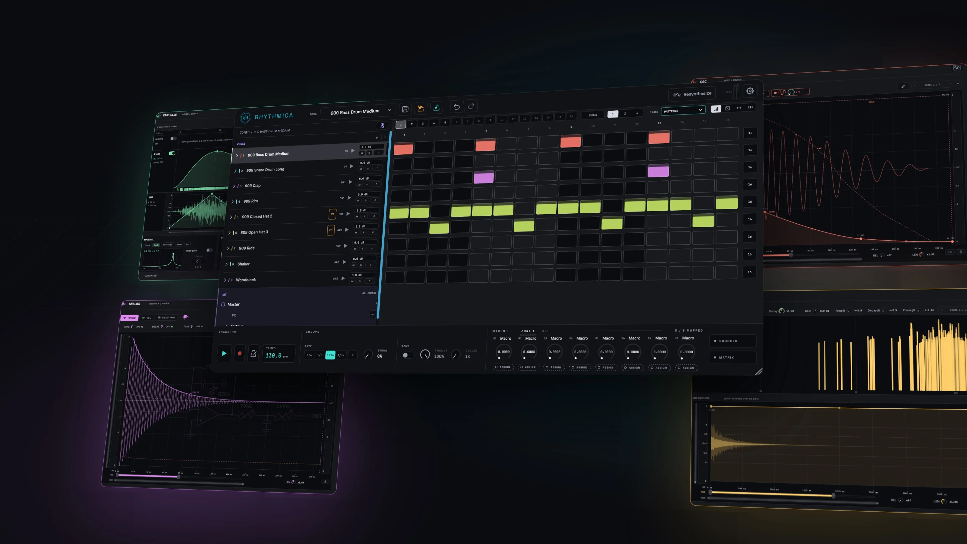Screen dimensions: 967x544
Task: Add a new zone with the plus icon
Action: (x=385, y=137)
